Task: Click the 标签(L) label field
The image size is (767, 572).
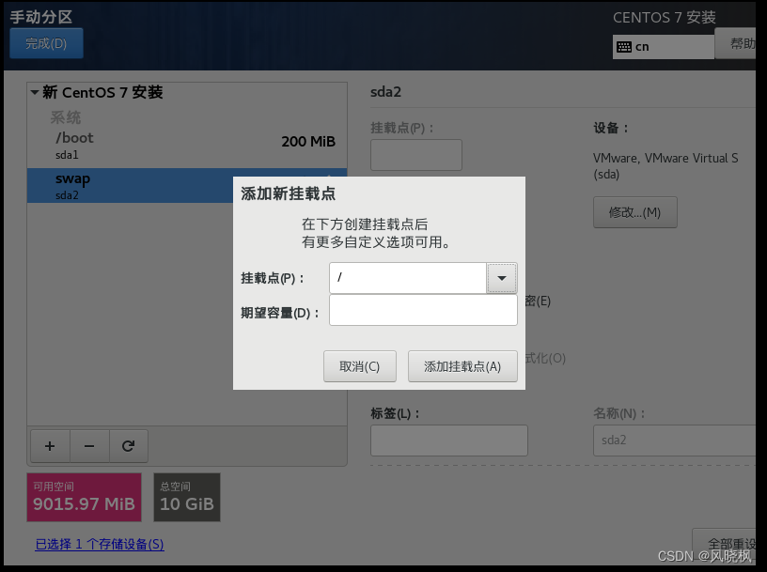Action: (448, 440)
